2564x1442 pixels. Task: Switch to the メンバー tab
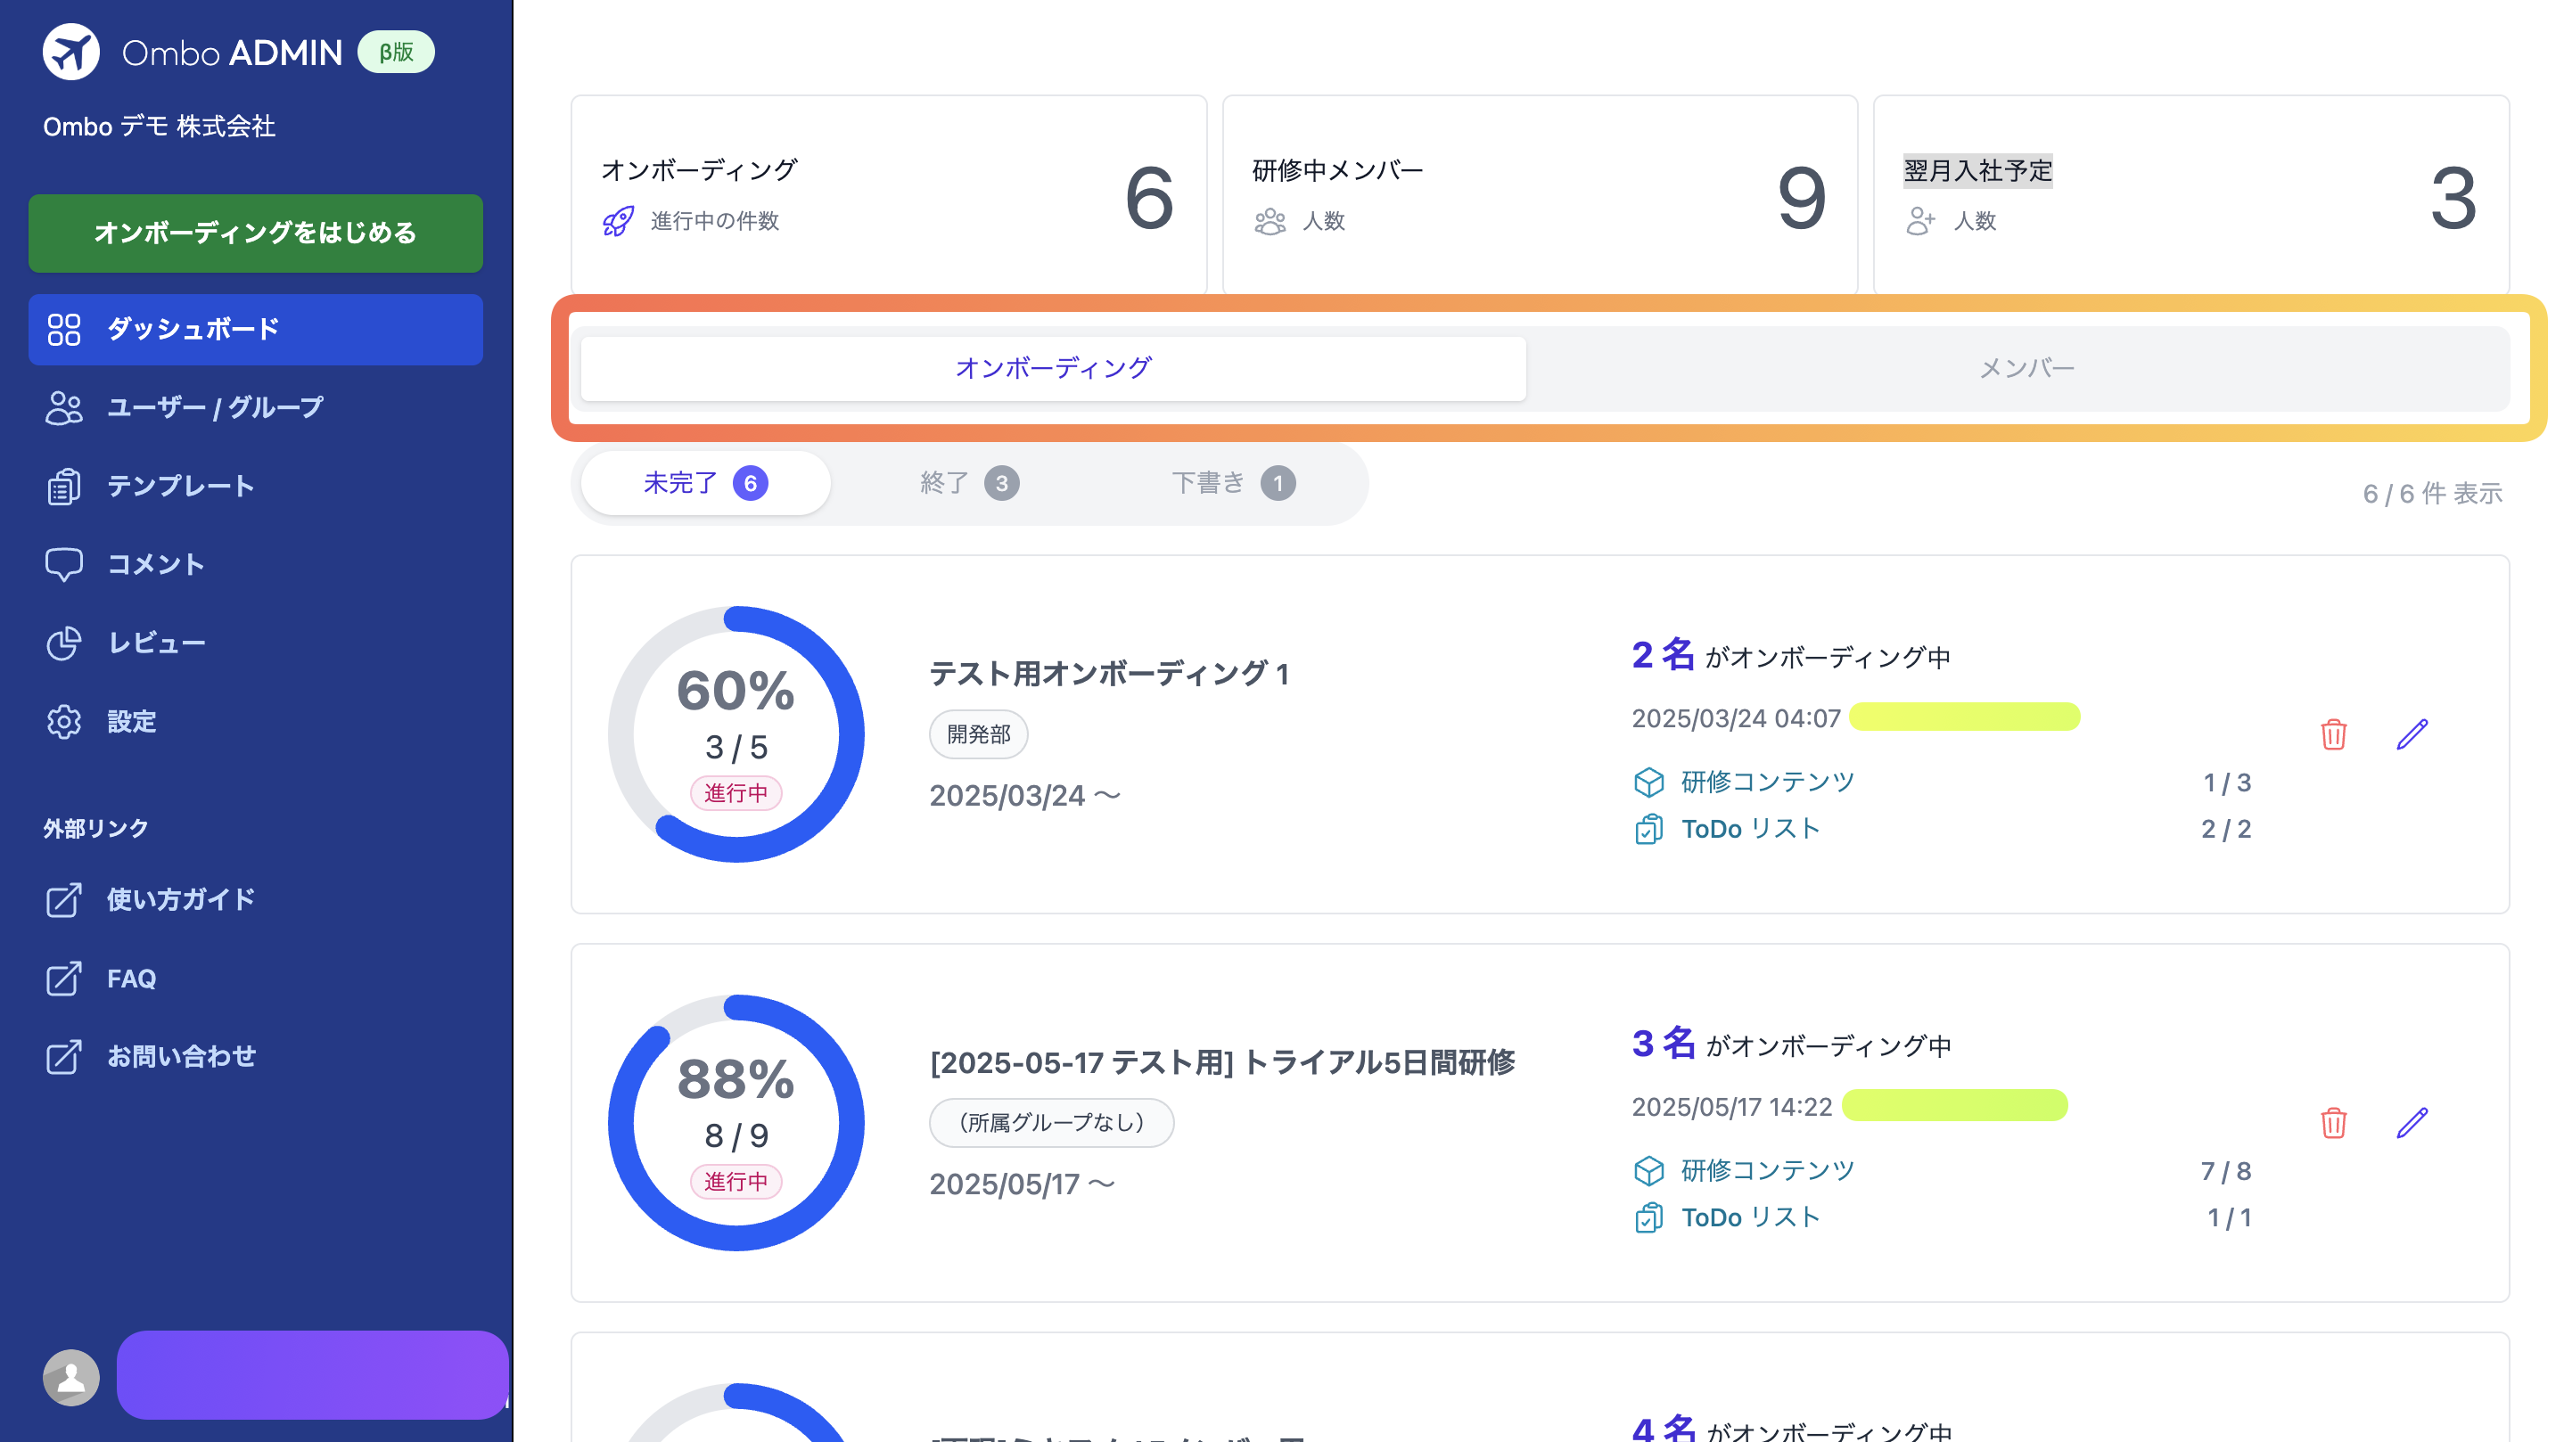click(x=2026, y=368)
